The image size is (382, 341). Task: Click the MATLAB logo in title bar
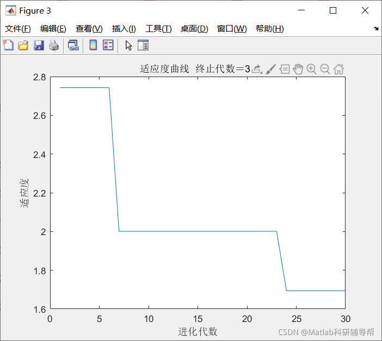click(11, 11)
